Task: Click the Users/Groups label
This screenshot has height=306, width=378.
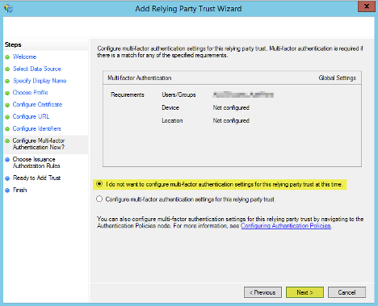Action: [178, 94]
